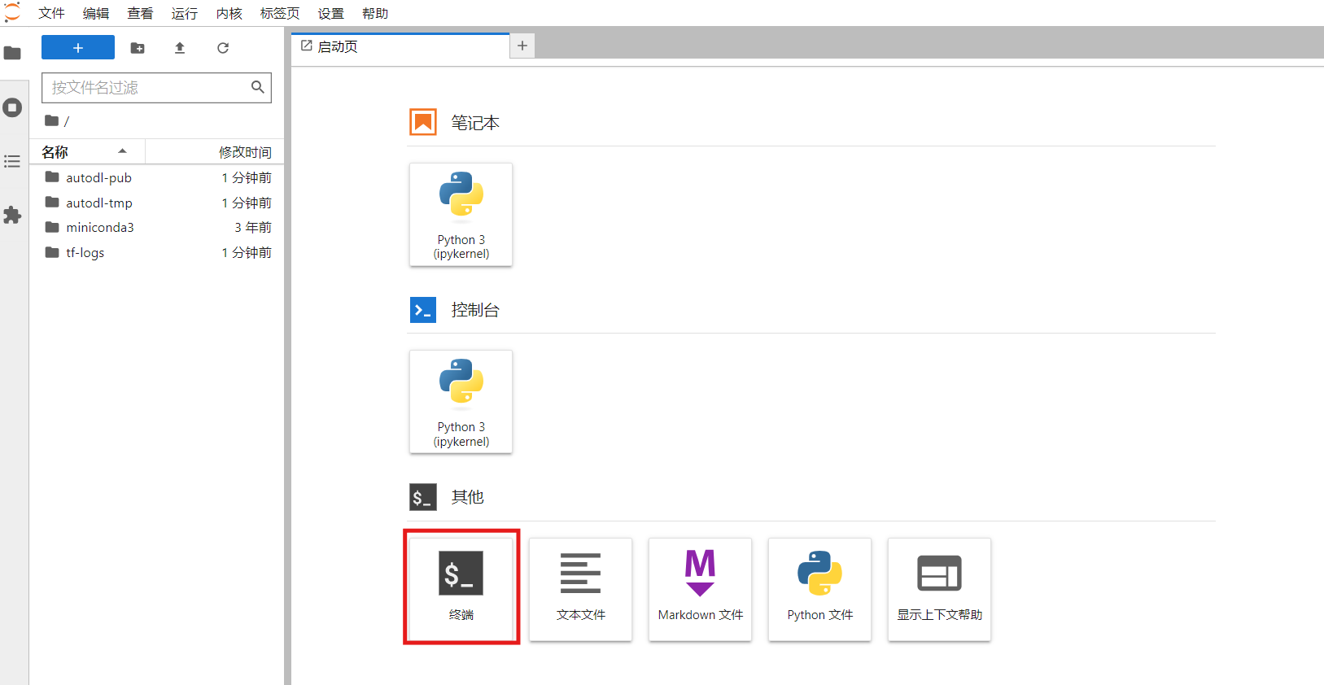Image resolution: width=1324 pixels, height=685 pixels.
Task: Open 显示上下文帮助 card
Action: coord(940,589)
